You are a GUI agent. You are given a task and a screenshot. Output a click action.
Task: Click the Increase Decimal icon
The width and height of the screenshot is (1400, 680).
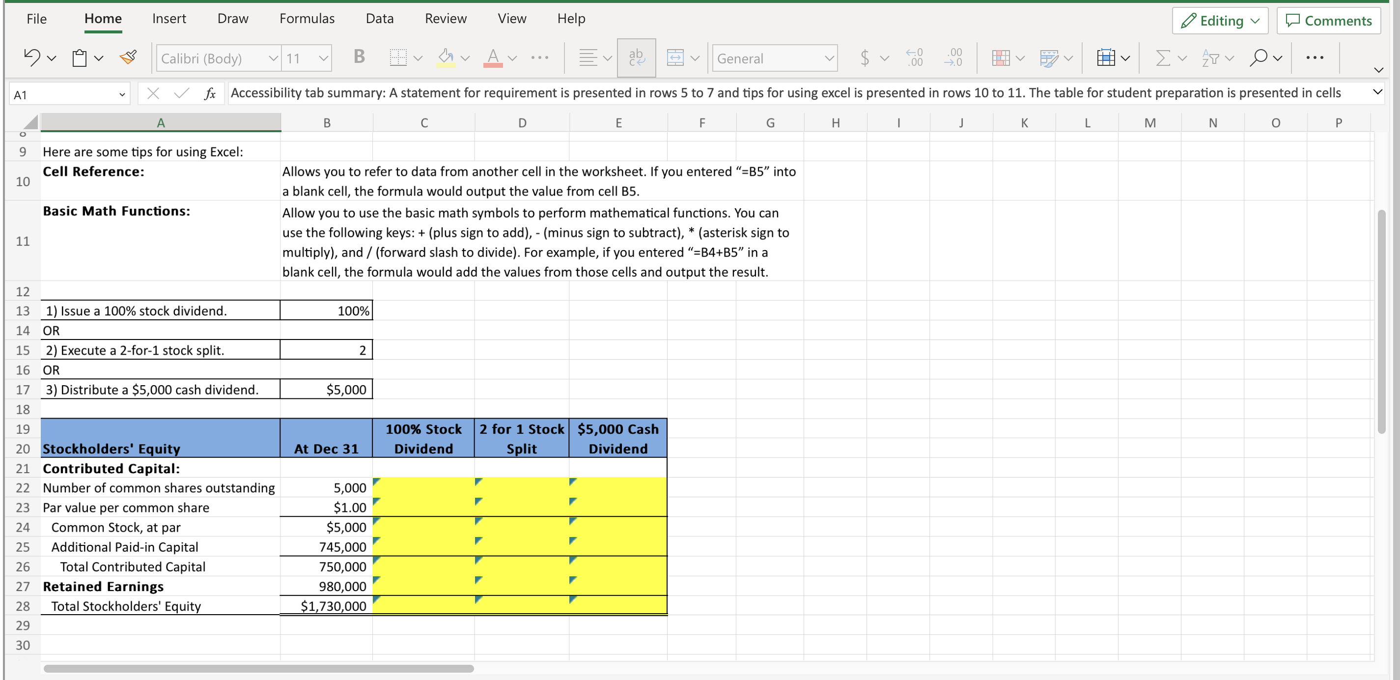[x=915, y=57]
